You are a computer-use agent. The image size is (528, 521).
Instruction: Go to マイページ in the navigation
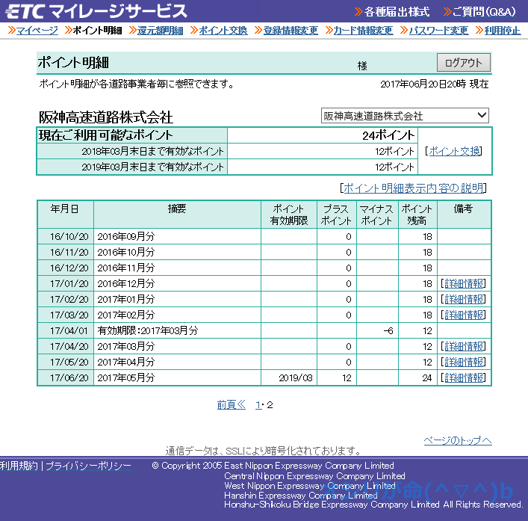(x=37, y=31)
